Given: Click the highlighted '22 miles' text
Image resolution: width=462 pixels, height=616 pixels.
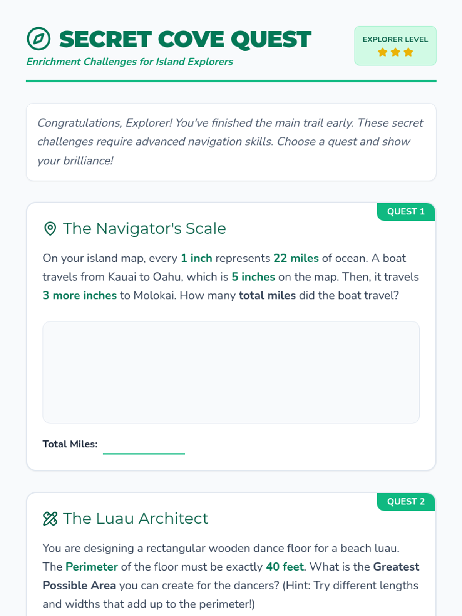Looking at the screenshot, I should coord(296,258).
